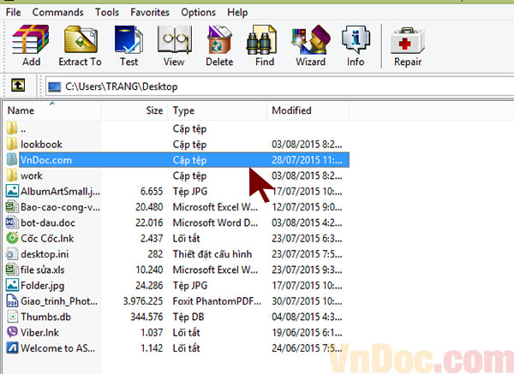Sort files by Name column header
This screenshot has height=374, width=514.
pos(51,110)
